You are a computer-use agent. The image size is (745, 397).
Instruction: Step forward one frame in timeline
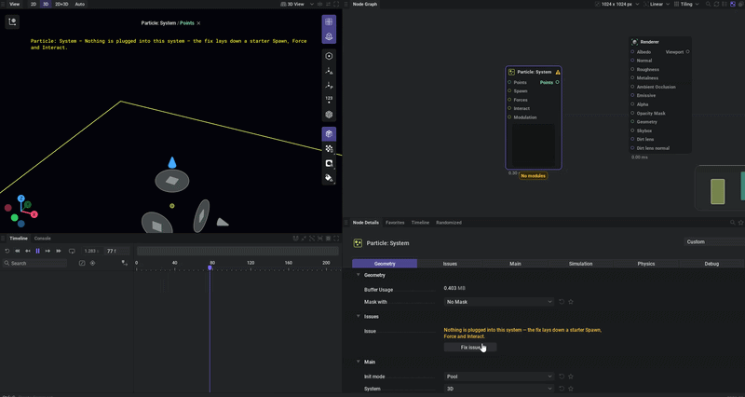[47, 251]
